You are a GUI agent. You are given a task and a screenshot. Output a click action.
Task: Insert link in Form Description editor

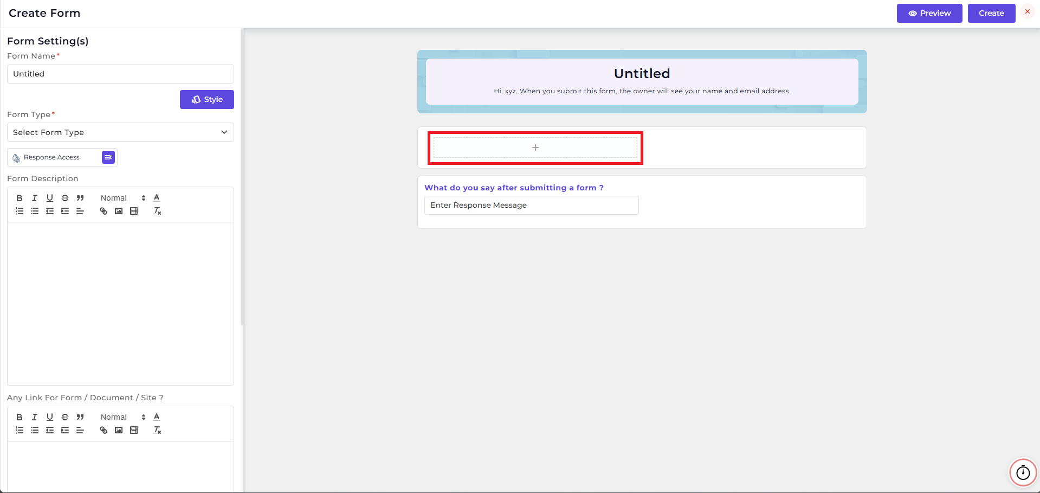pyautogui.click(x=104, y=211)
